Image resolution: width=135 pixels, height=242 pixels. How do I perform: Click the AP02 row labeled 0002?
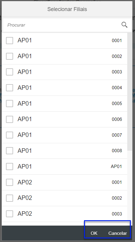point(64,198)
